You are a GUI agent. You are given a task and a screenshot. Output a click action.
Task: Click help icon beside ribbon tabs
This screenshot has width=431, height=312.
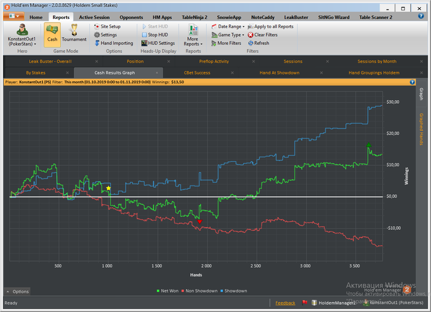pyautogui.click(x=421, y=16)
